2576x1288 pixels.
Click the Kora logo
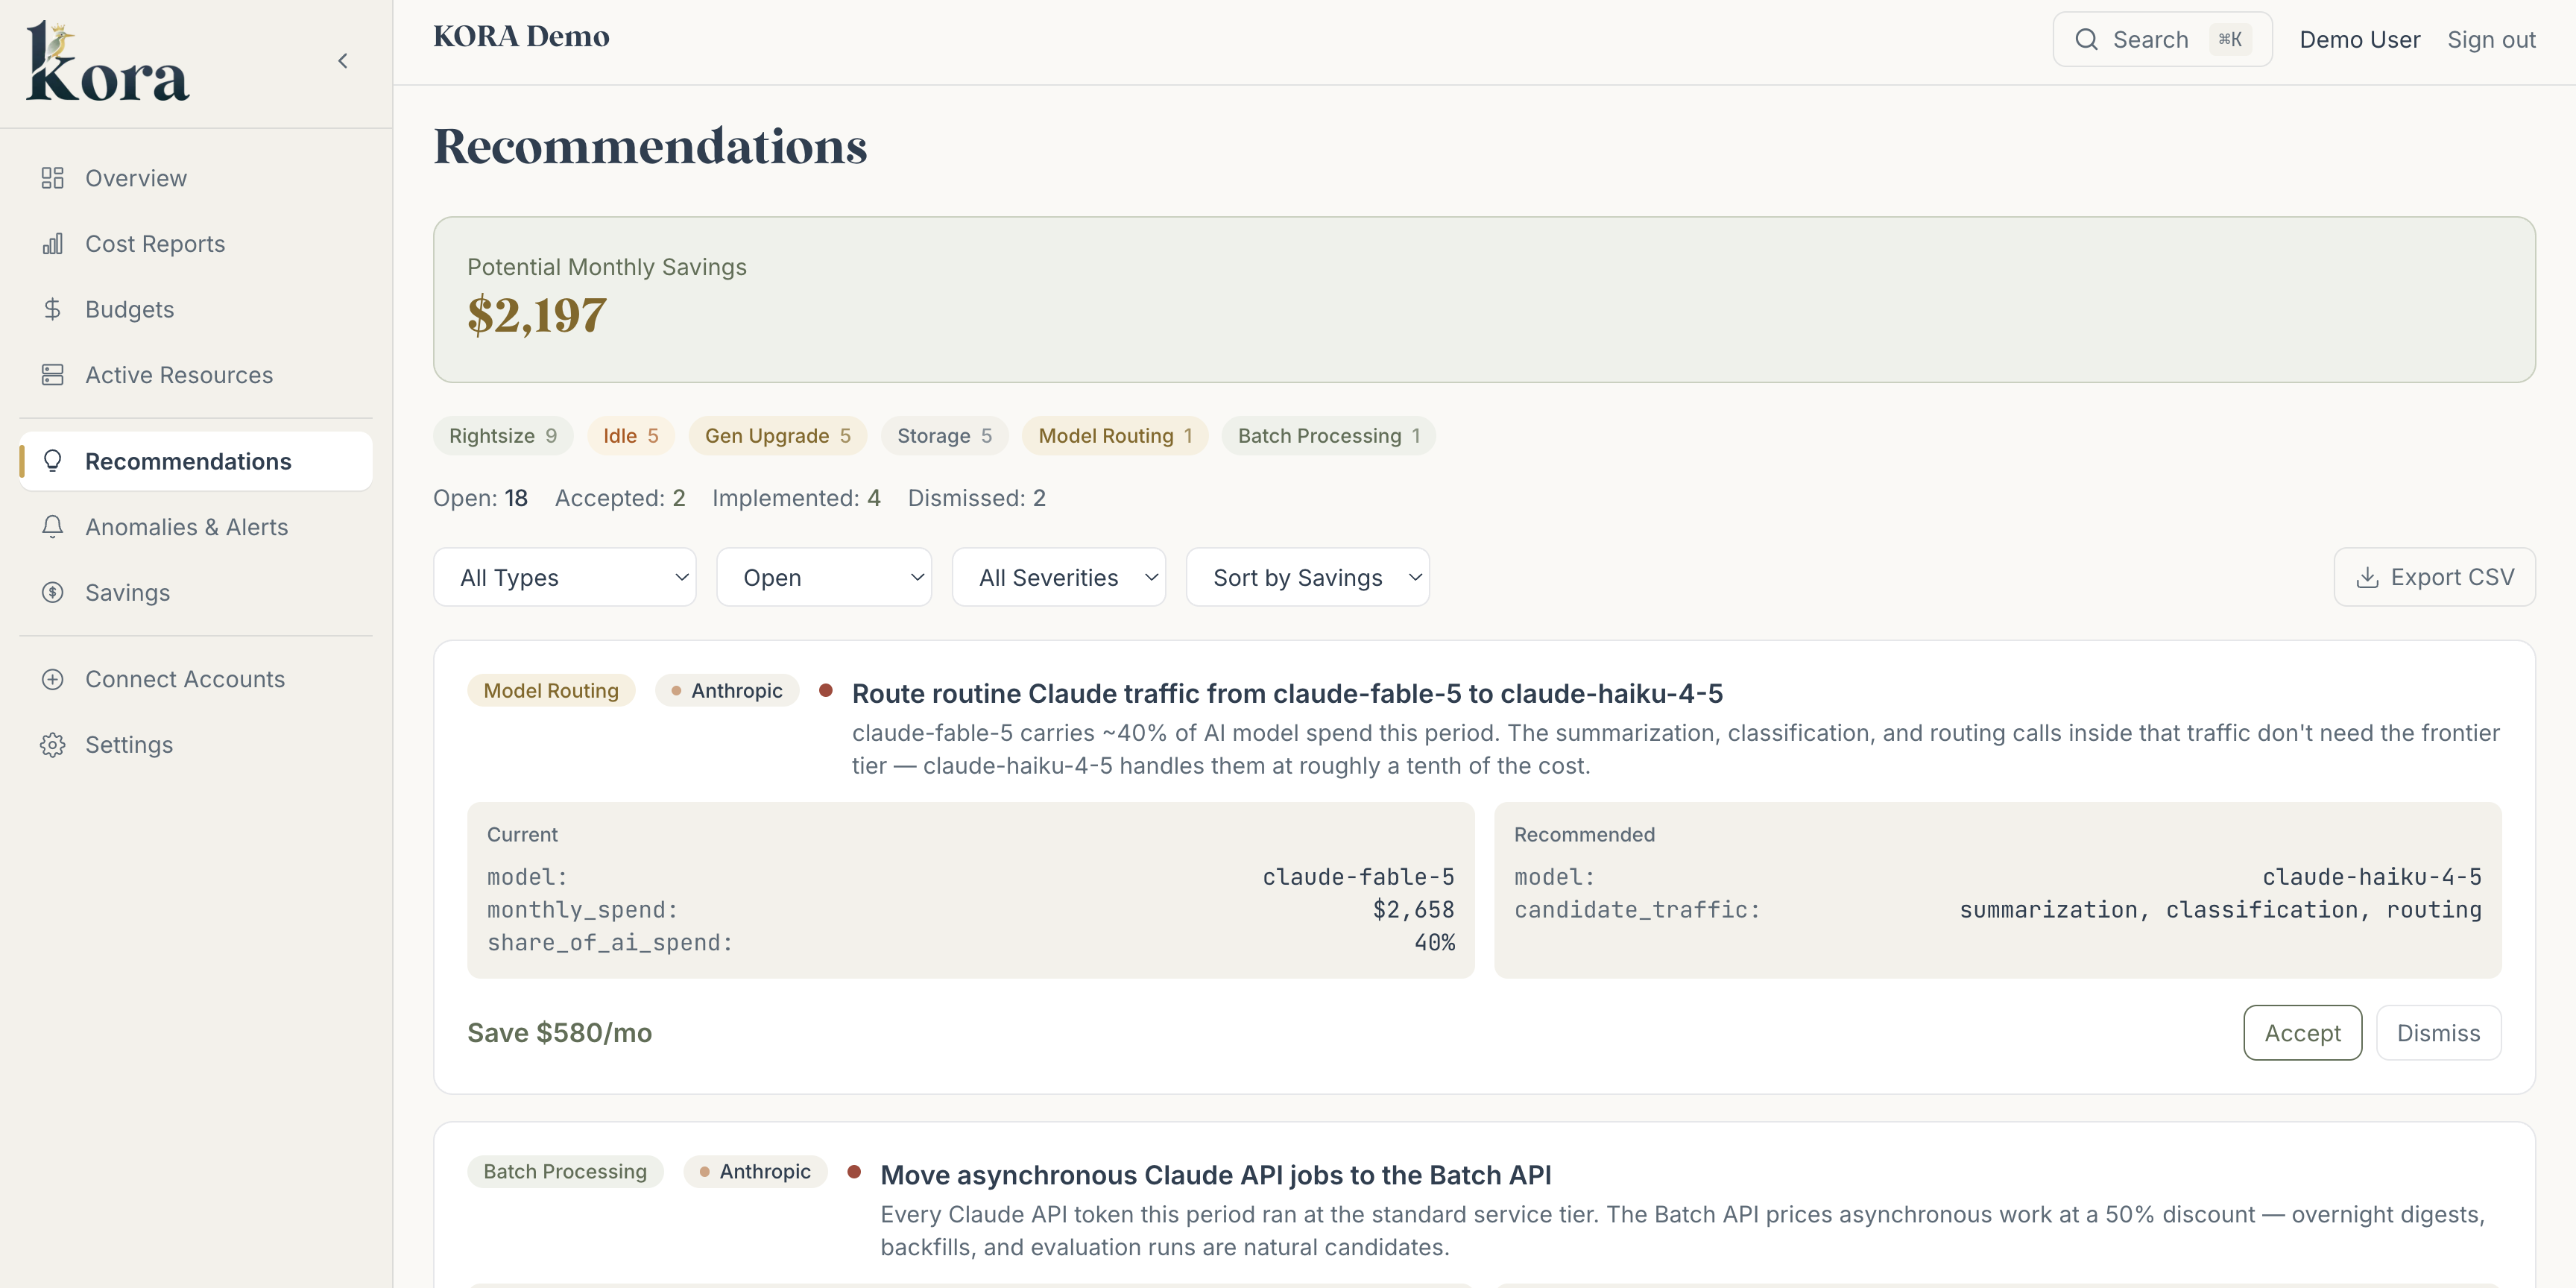(x=107, y=62)
